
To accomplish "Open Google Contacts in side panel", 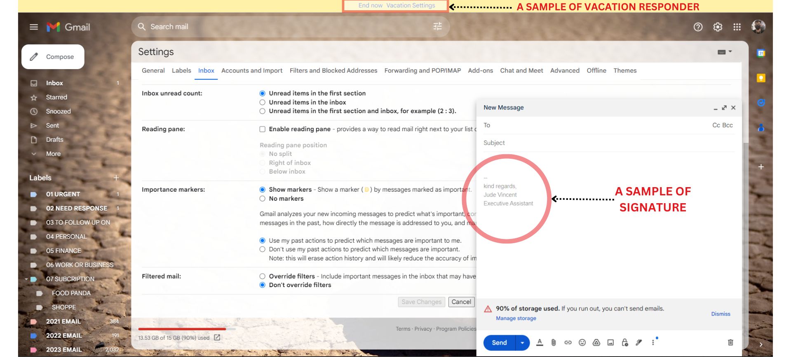I will click(x=761, y=128).
